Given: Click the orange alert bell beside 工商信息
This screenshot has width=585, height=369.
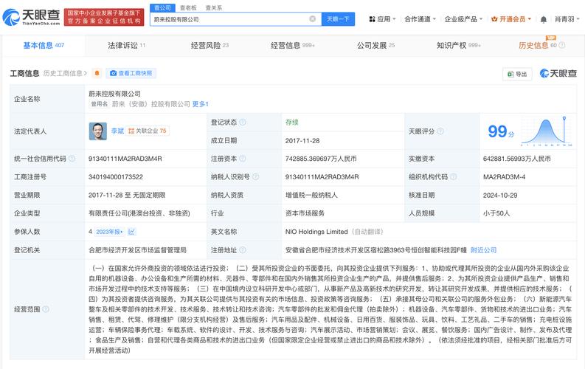Looking at the screenshot, I should tap(97, 73).
